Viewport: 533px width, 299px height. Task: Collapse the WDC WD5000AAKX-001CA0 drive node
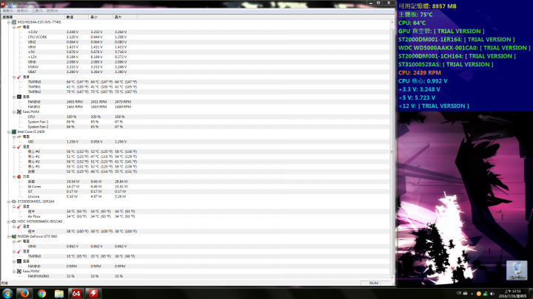pyautogui.click(x=9, y=221)
